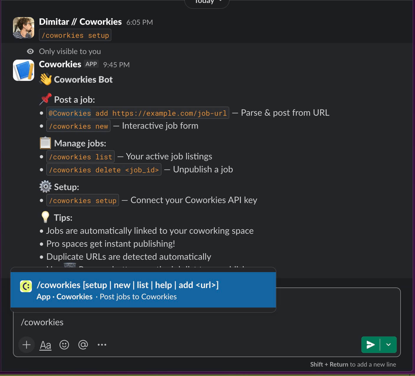
Task: Click the Coworkies app avatar icon
Action: point(24,70)
